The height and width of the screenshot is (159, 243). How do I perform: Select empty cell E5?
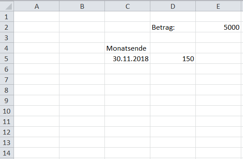218,59
